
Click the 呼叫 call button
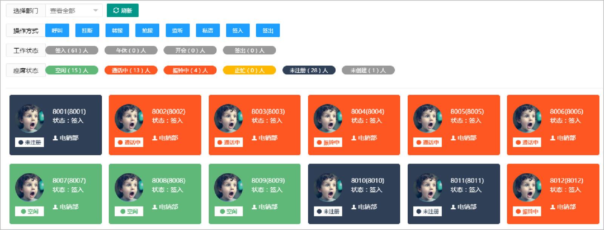coord(57,31)
